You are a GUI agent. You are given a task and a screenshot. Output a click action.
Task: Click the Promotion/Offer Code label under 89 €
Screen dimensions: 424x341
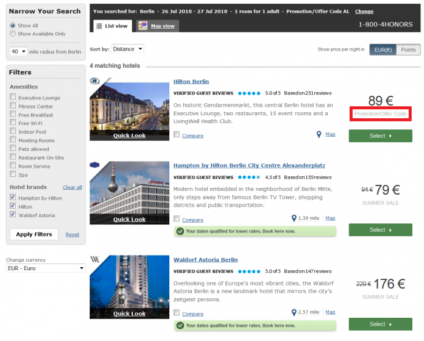point(381,113)
